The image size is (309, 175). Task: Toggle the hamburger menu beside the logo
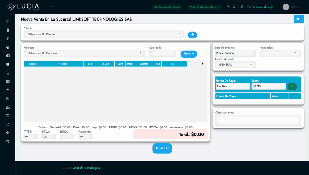click(52, 7)
